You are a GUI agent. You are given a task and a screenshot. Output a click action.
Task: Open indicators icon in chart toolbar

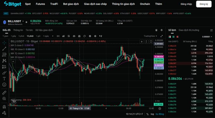(69, 36)
